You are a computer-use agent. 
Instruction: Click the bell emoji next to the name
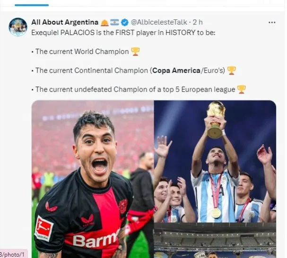tap(104, 23)
